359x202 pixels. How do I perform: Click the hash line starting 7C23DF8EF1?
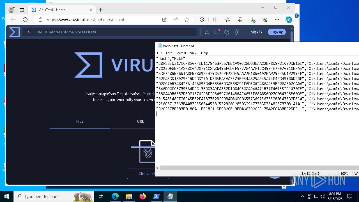(x=257, y=68)
